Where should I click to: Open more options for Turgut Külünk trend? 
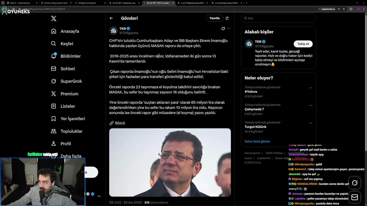click(x=311, y=123)
